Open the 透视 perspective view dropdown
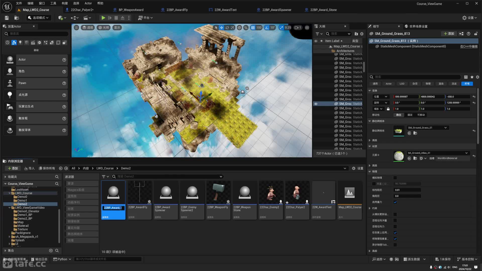482x271 pixels. [x=88, y=28]
